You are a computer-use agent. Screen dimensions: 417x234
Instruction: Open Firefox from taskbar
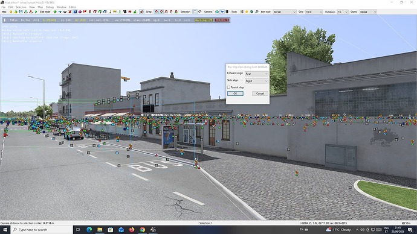click(132, 230)
